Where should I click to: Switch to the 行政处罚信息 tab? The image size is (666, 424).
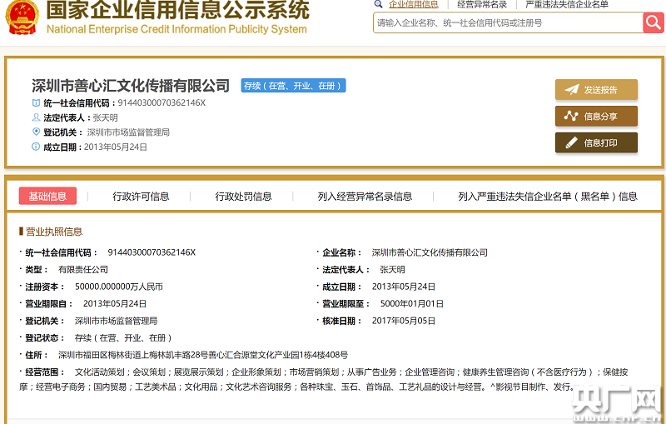click(x=243, y=197)
